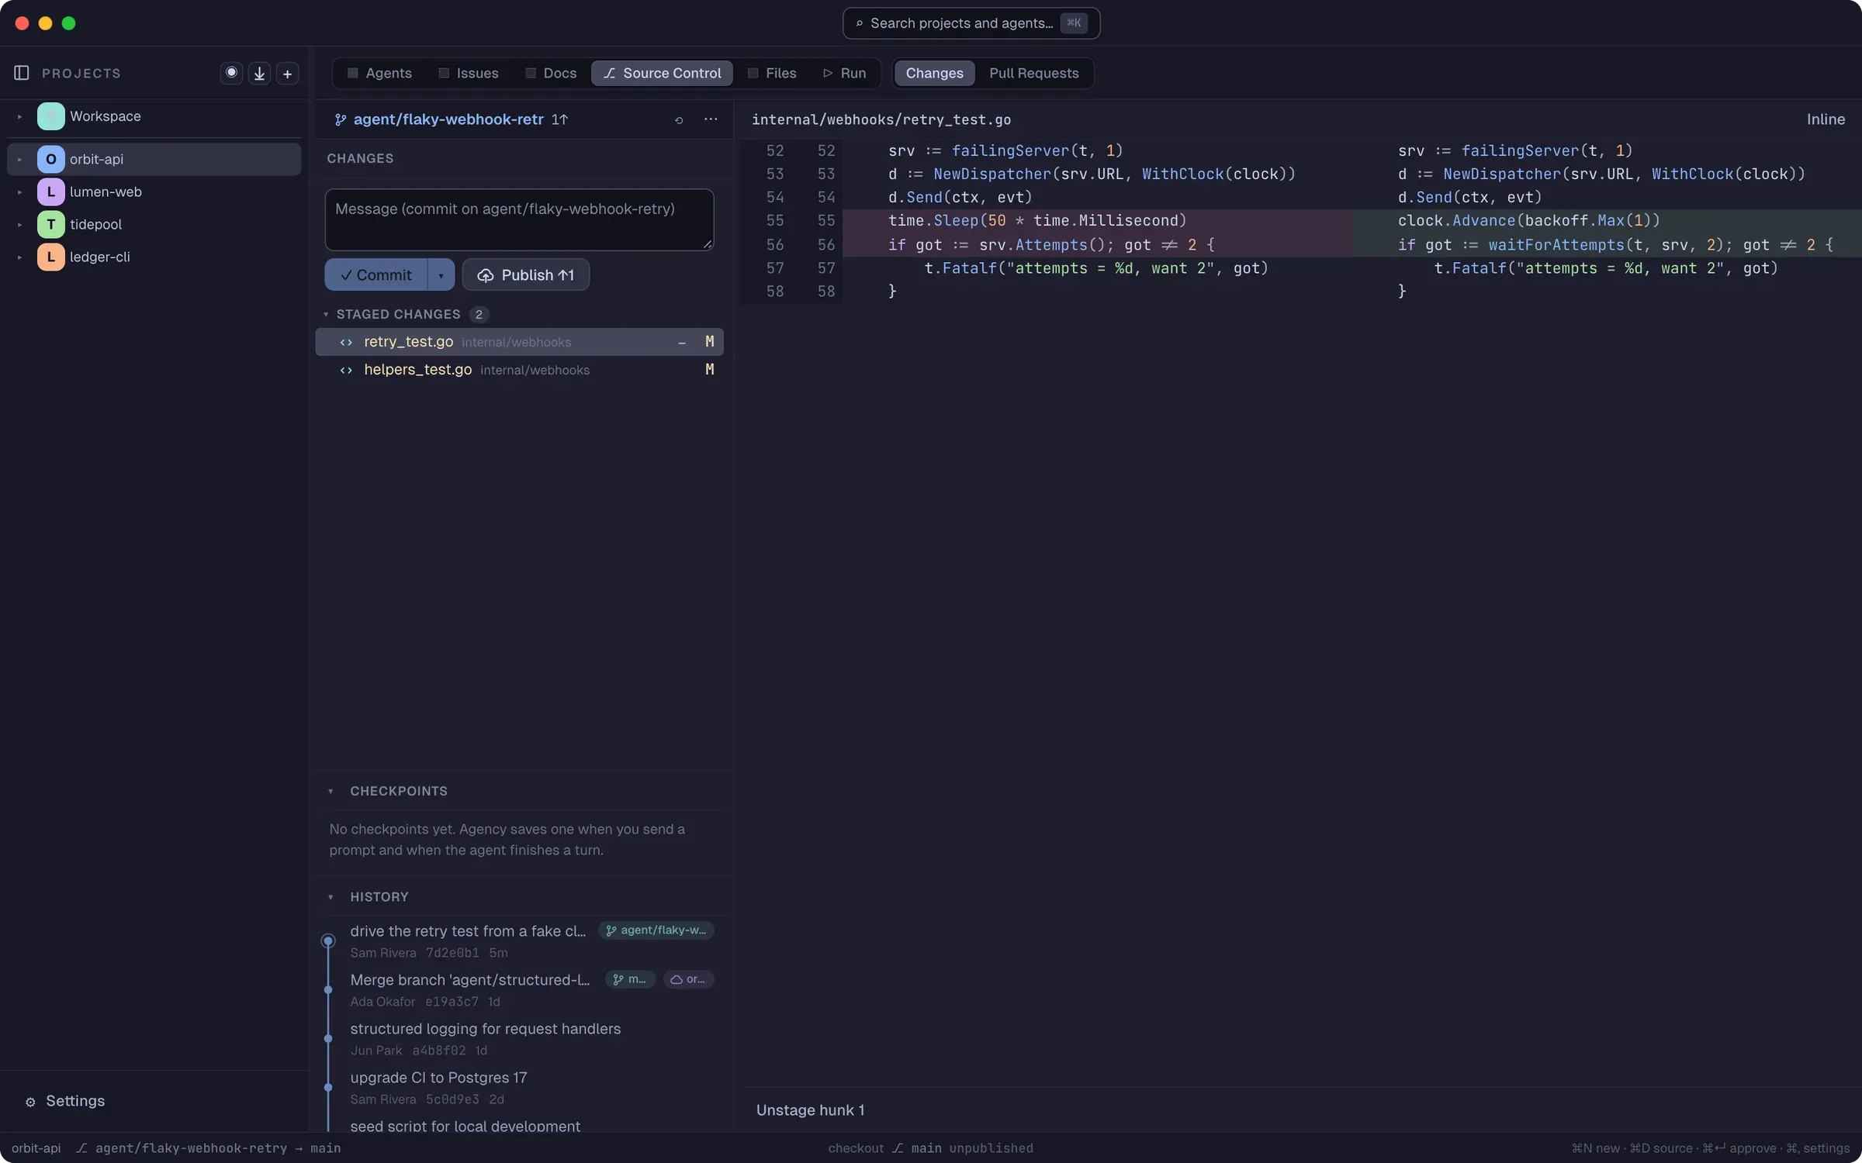Open the three-dot more actions menu

click(711, 119)
